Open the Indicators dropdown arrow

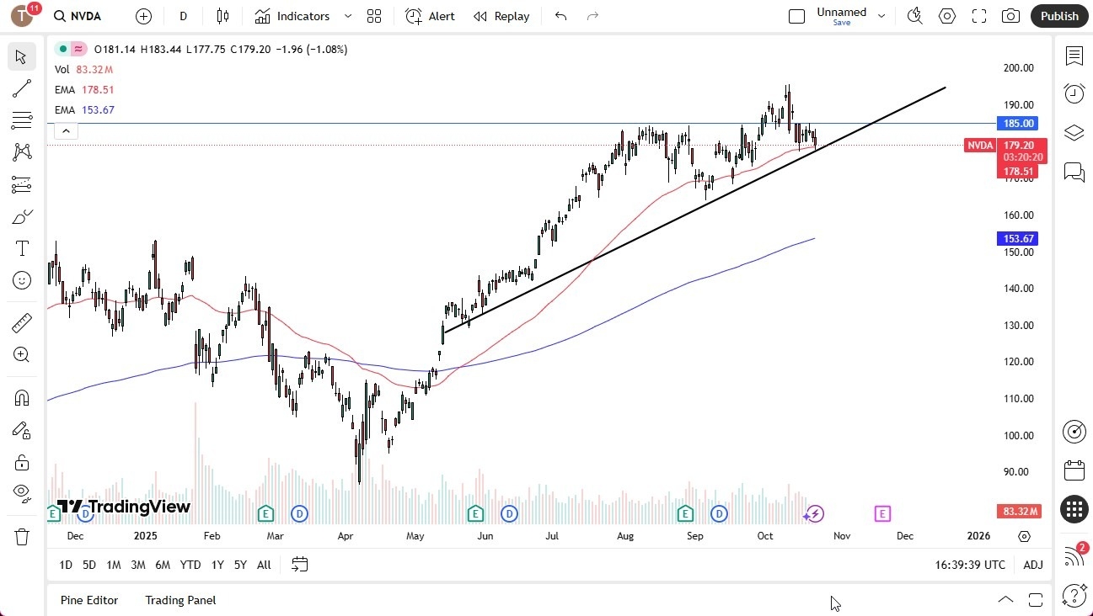346,15
